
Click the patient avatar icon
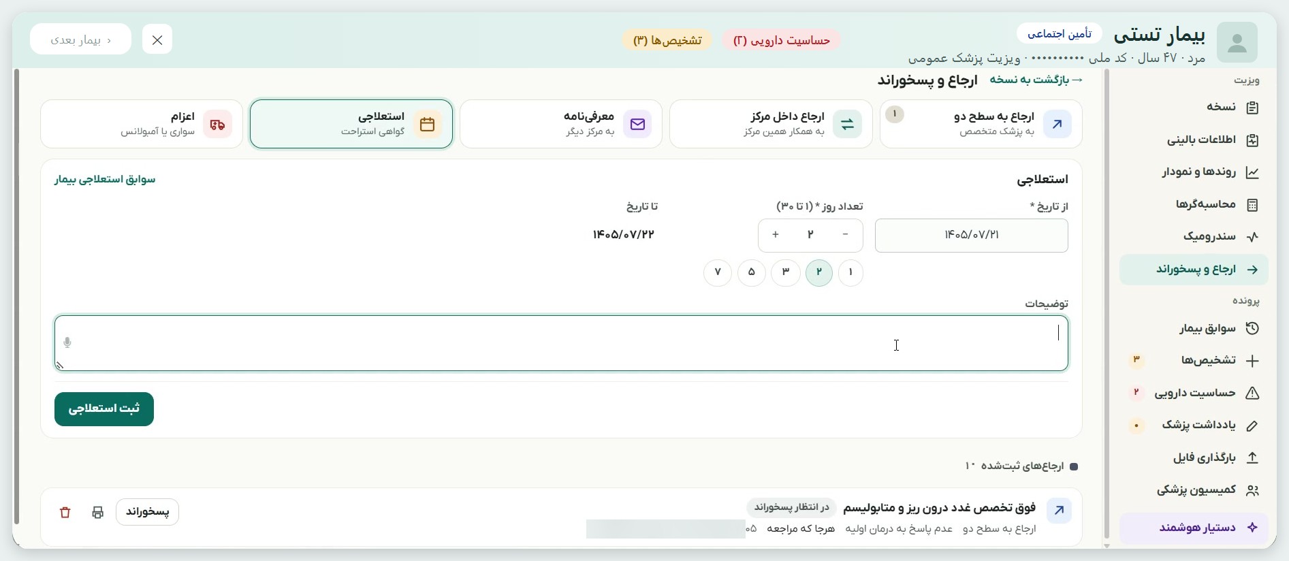1237,42
